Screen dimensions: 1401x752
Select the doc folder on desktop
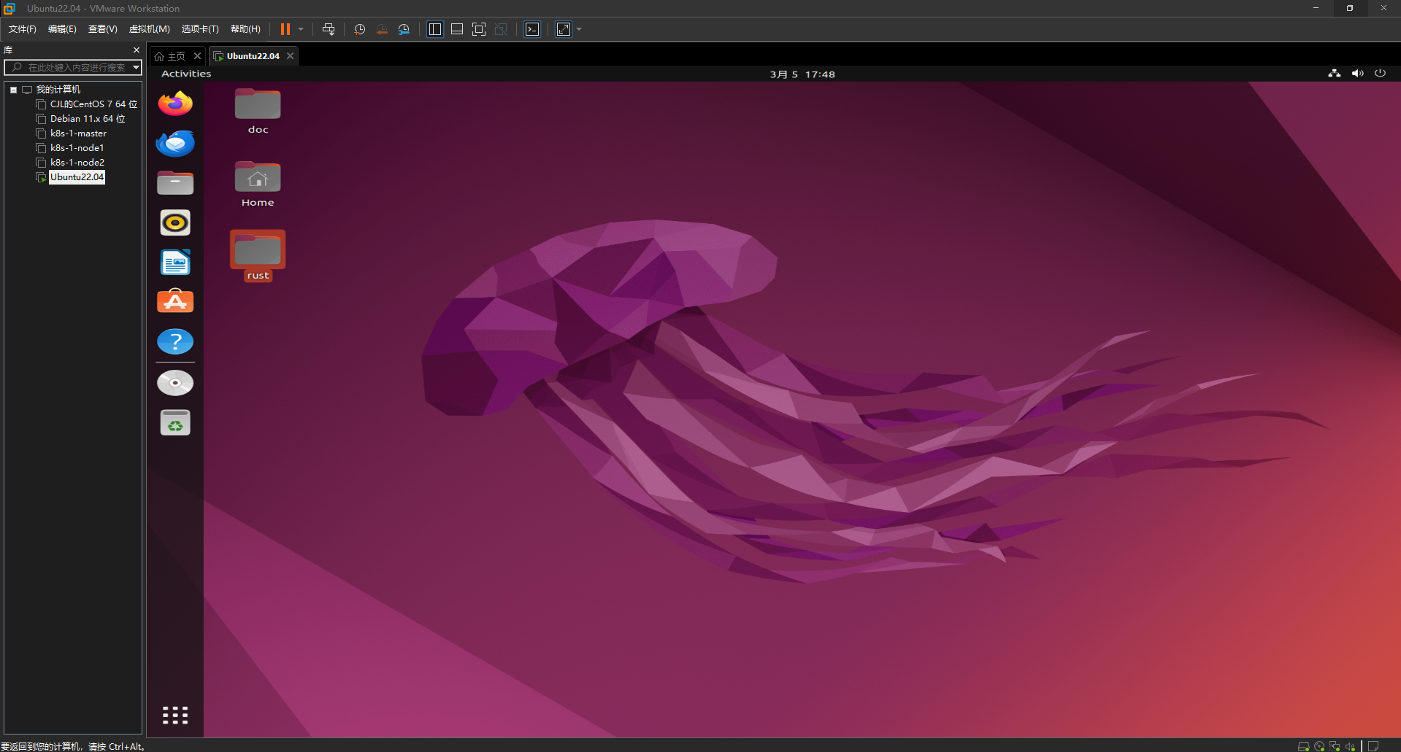pyautogui.click(x=258, y=112)
